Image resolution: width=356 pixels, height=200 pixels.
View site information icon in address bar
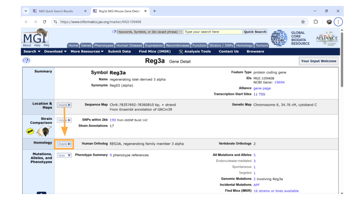click(55, 22)
